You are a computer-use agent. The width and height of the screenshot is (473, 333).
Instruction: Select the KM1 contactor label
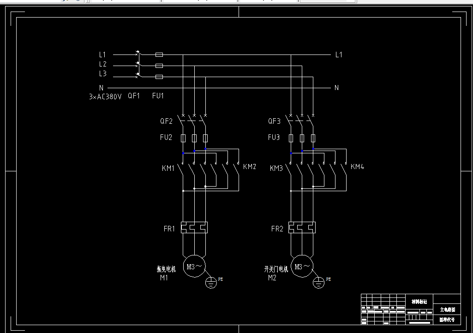168,168
